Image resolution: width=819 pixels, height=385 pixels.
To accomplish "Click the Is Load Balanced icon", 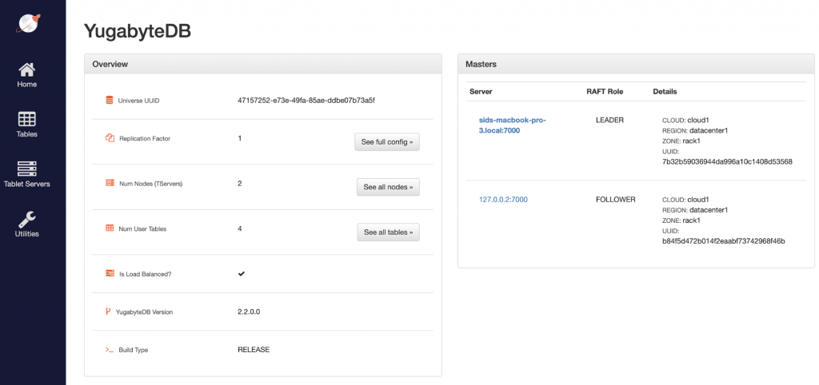I will 110,274.
